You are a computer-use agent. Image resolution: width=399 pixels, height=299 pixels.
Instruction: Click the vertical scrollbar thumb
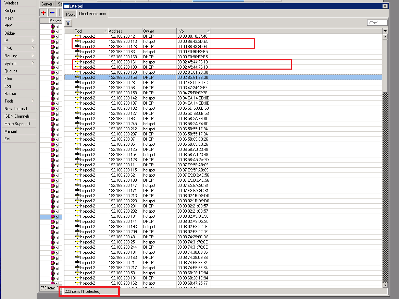[x=385, y=66]
